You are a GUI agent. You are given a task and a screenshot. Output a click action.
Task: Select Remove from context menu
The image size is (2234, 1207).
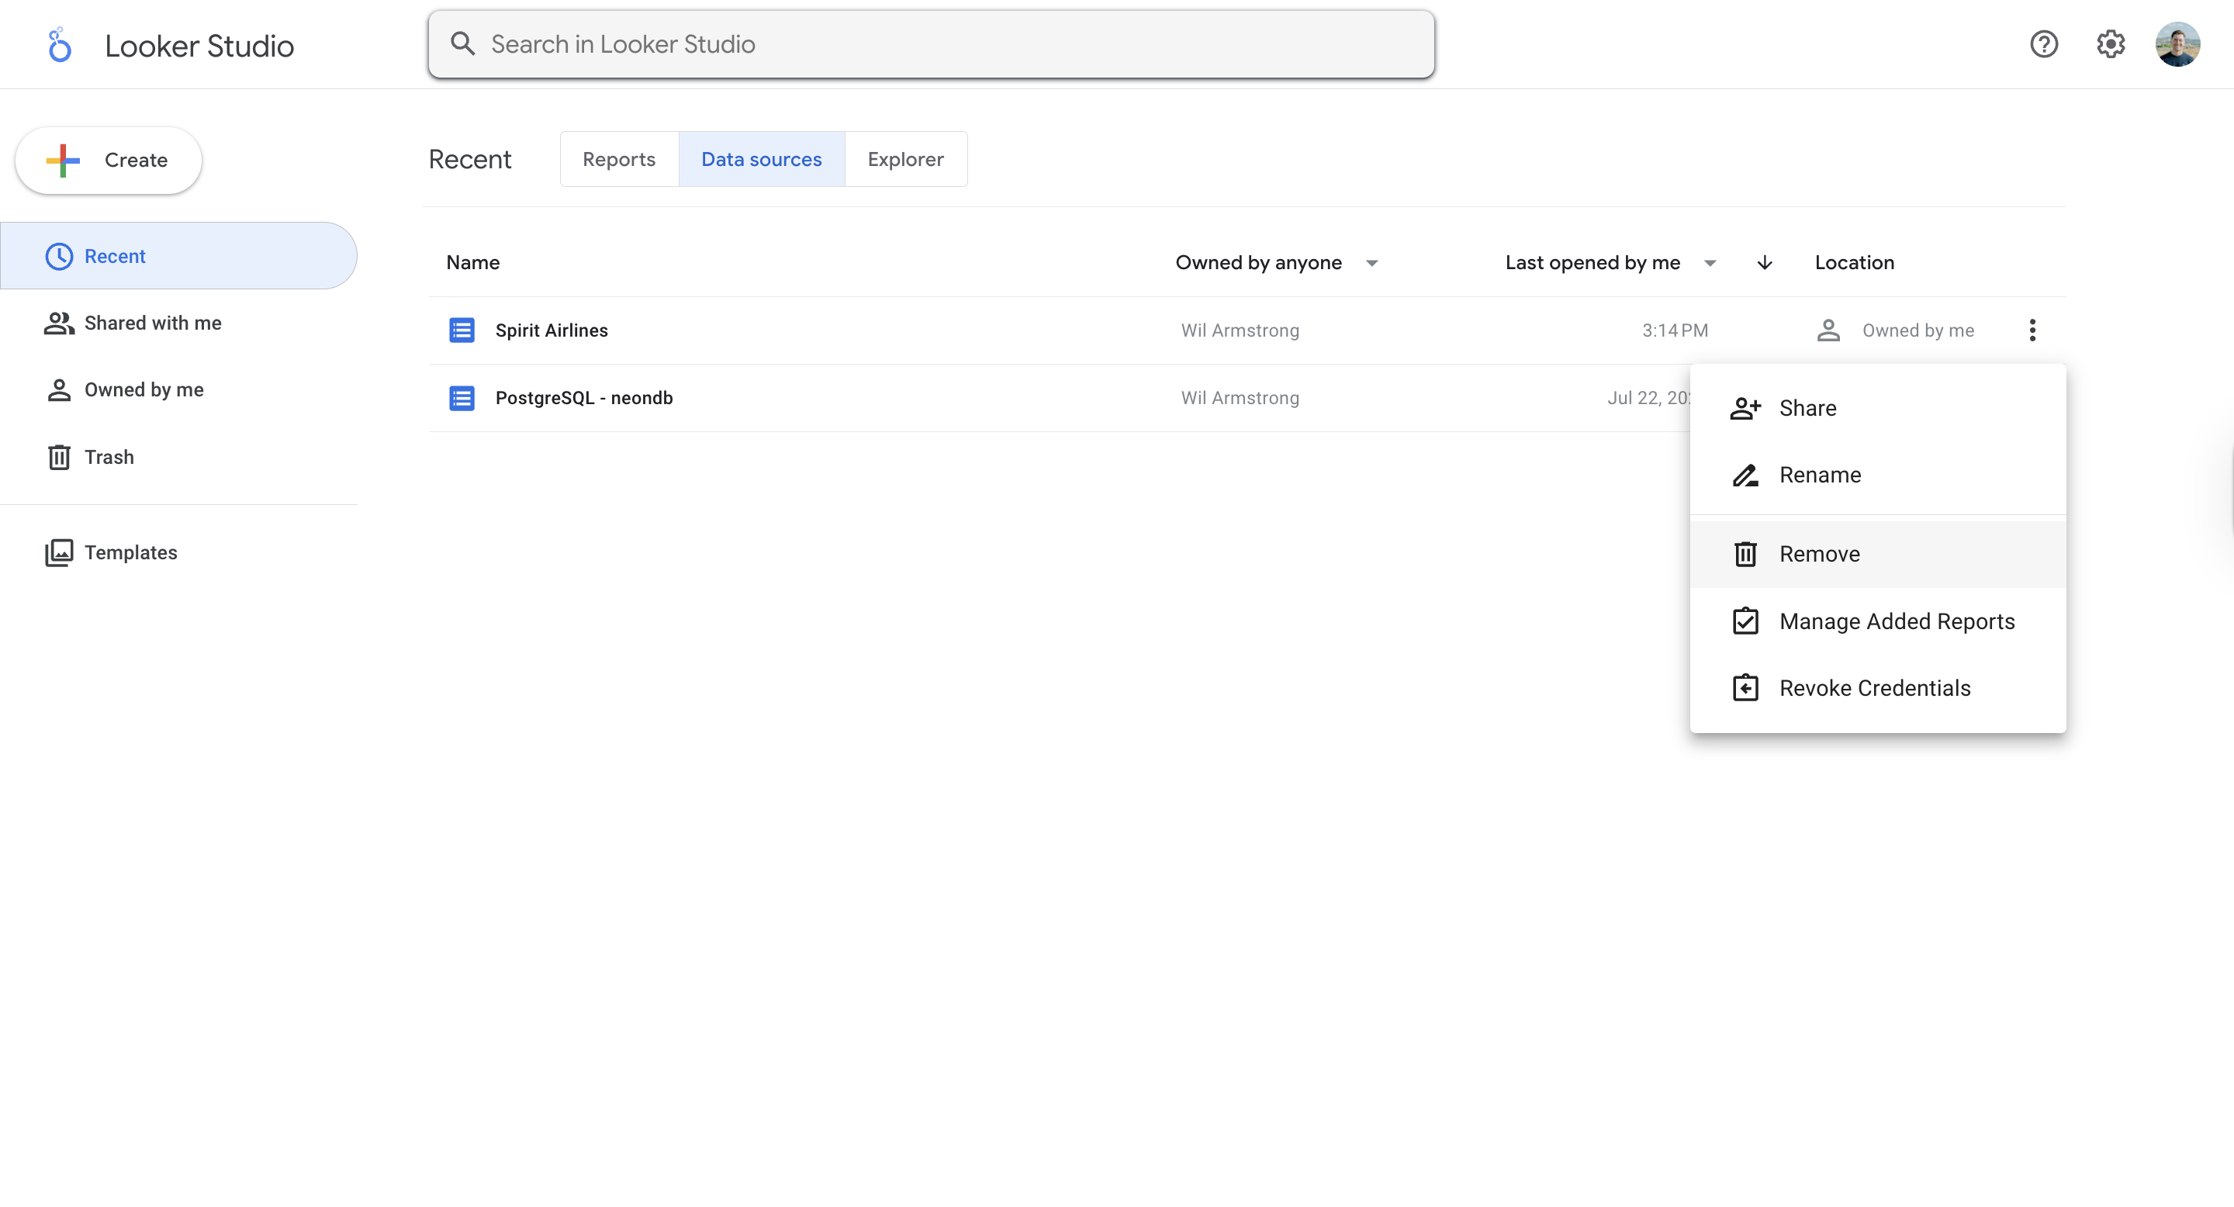(1818, 554)
